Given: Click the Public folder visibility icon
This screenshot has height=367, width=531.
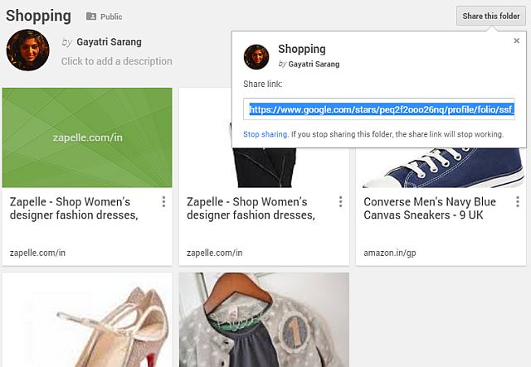Looking at the screenshot, I should (91, 17).
